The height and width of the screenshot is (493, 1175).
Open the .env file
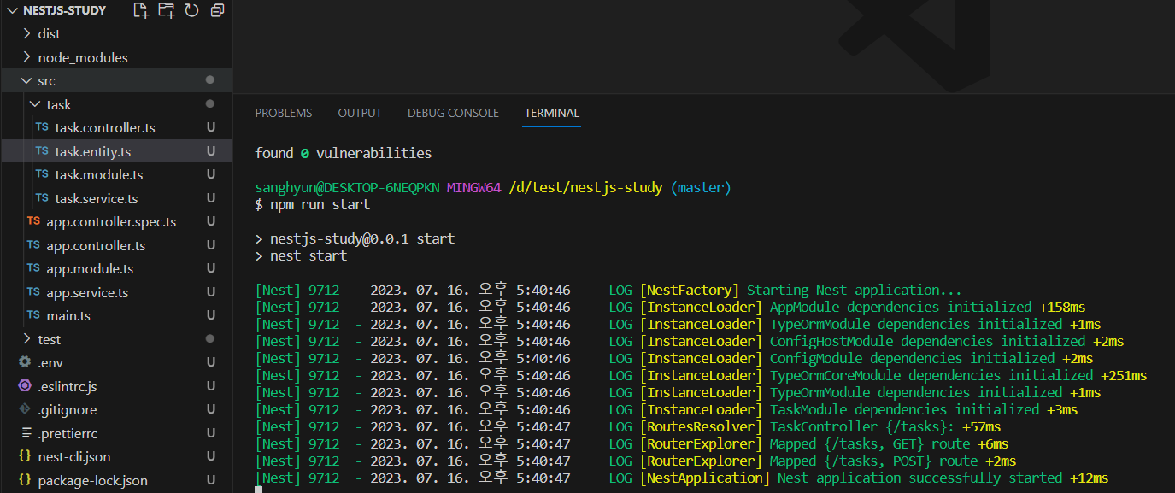pyautogui.click(x=50, y=363)
